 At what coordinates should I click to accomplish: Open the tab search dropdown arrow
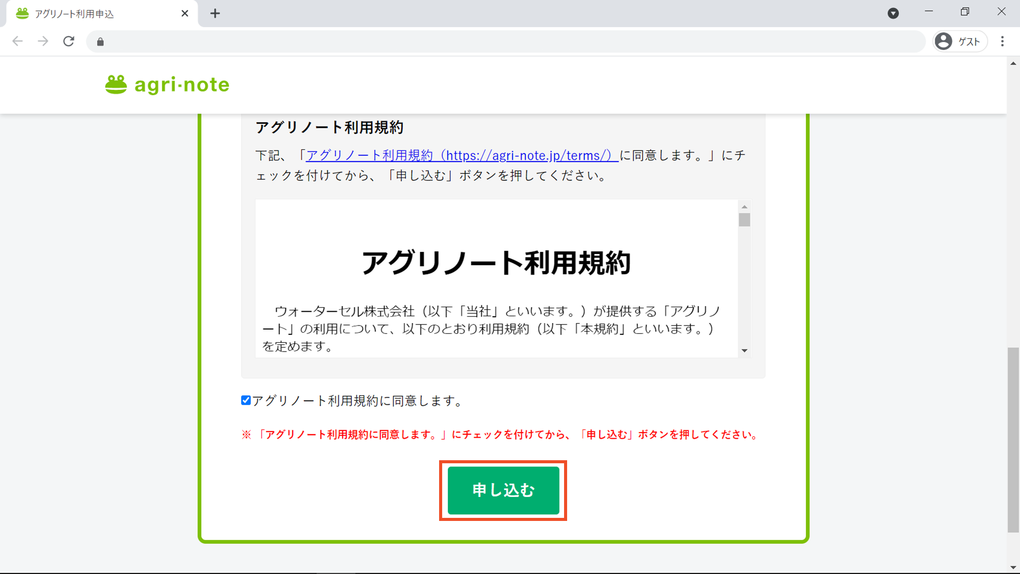[x=893, y=13]
